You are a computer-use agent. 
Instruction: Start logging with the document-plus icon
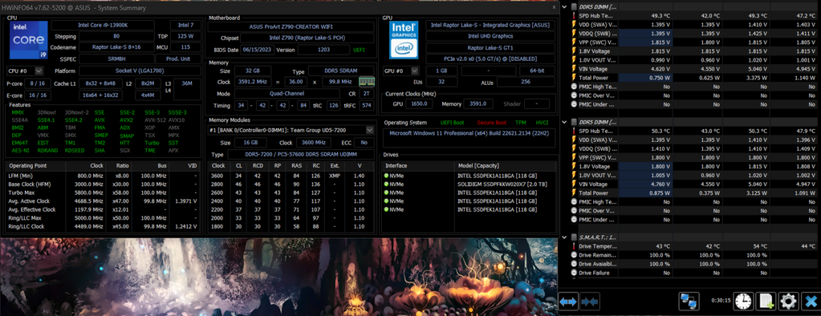coord(765,302)
